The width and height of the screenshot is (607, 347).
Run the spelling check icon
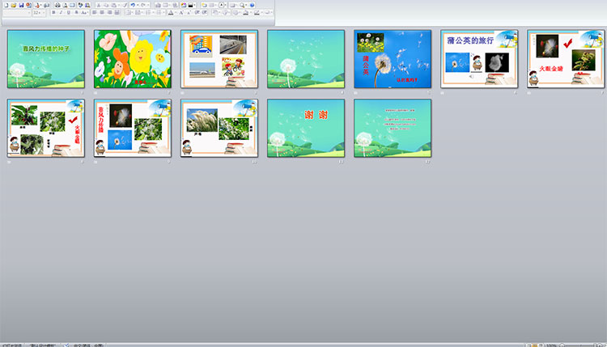coord(80,5)
